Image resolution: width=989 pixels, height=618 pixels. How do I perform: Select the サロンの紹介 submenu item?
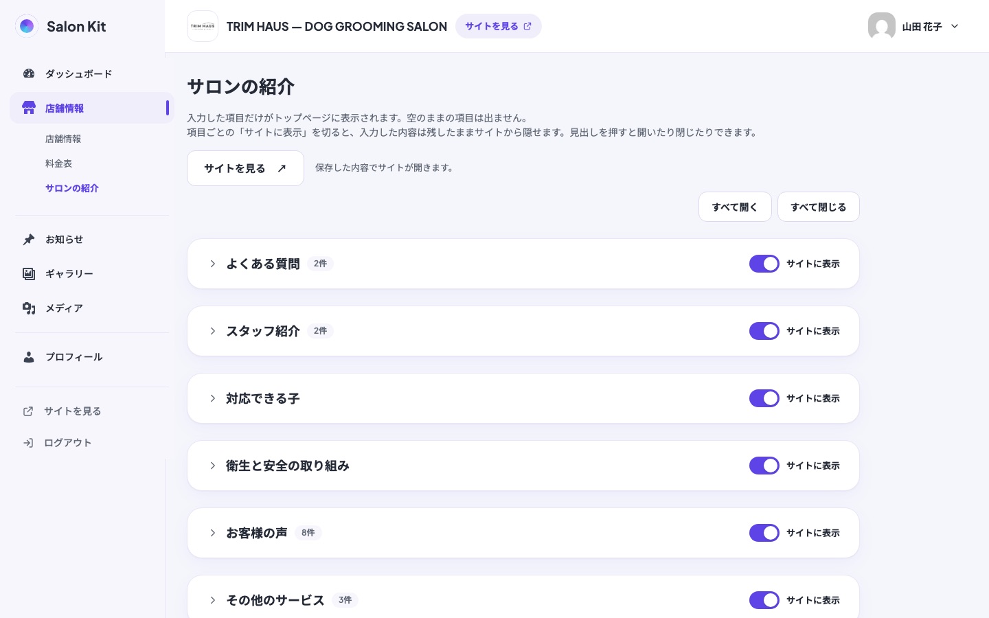pyautogui.click(x=72, y=188)
